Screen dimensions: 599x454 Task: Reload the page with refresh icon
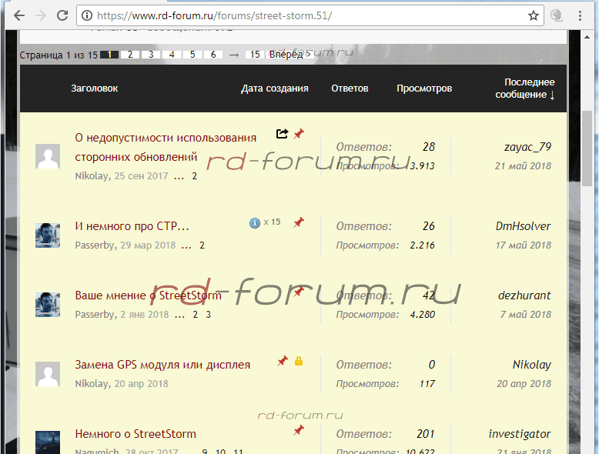[62, 15]
